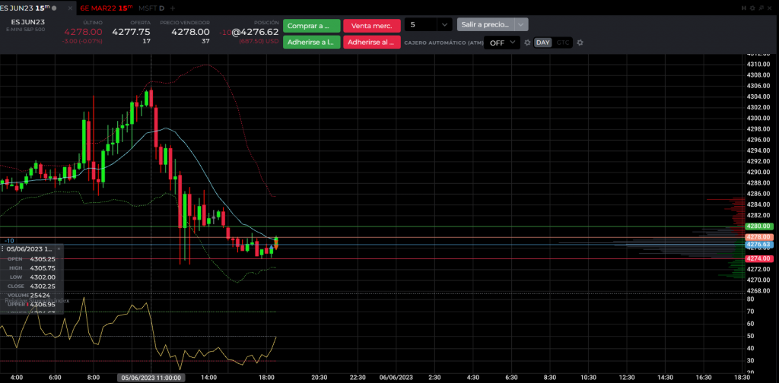Open the Cajero Automático OFF dropdown
This screenshot has width=779, height=383.
501,43
